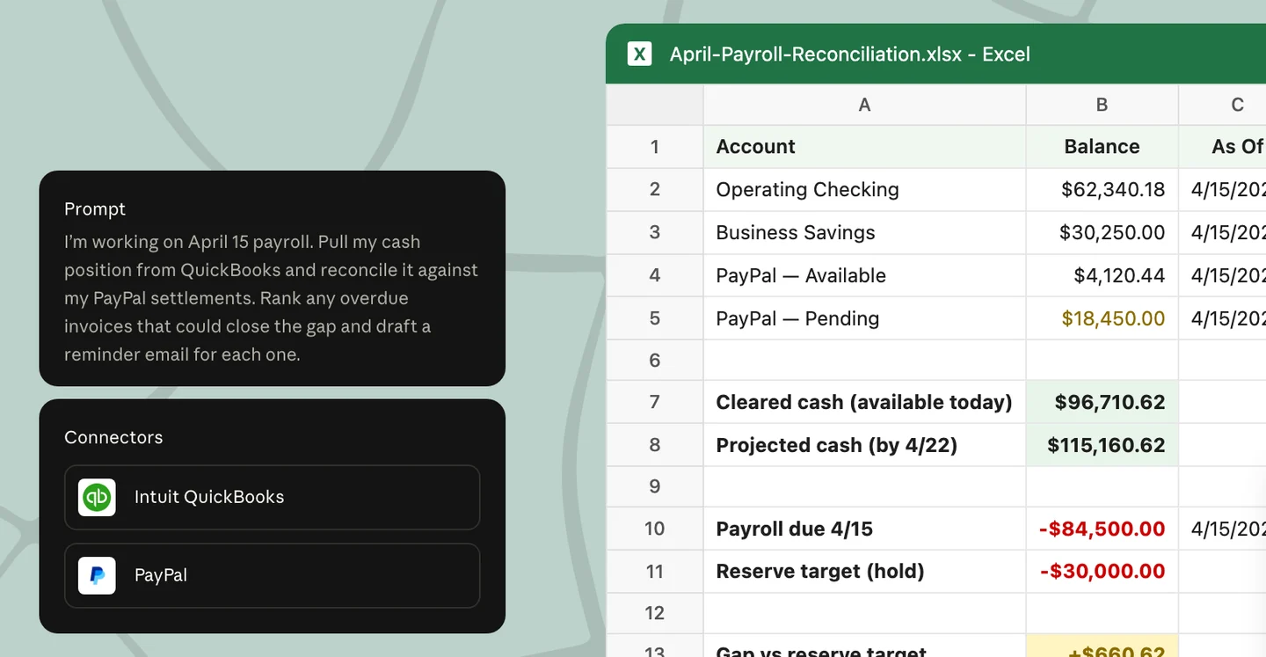Select the "Payroll due 4/15" cell

[x=864, y=529]
